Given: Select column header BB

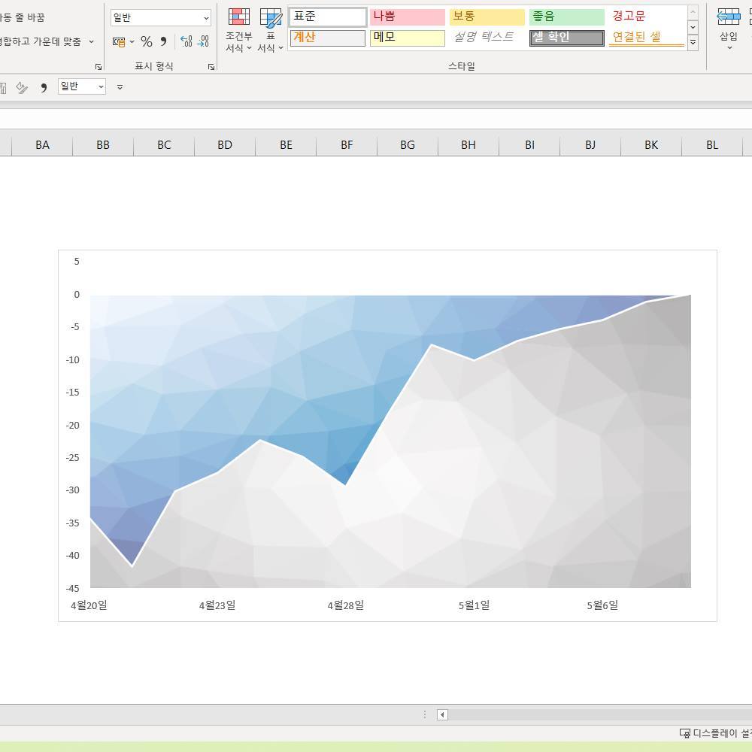Looking at the screenshot, I should (x=103, y=145).
